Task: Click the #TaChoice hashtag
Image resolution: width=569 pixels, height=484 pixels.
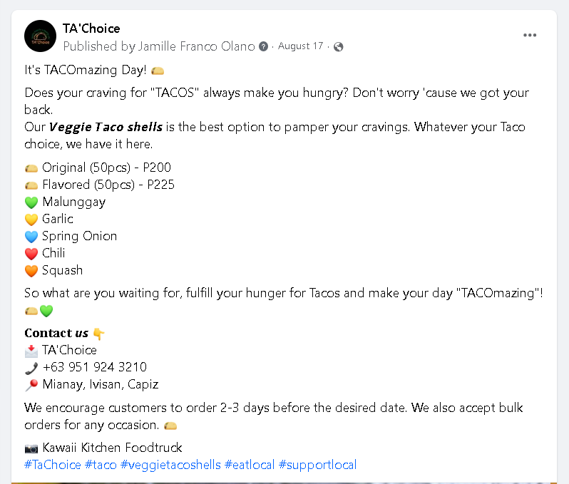Action: tap(53, 465)
